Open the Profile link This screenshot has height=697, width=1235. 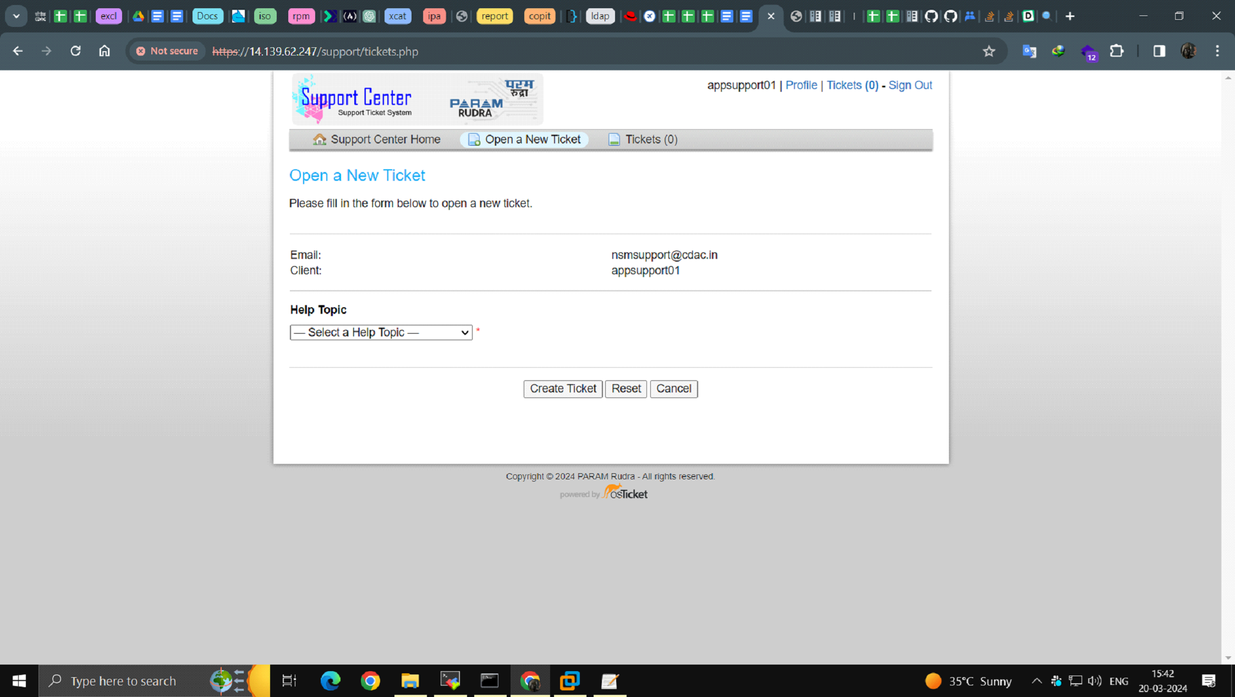(x=801, y=85)
